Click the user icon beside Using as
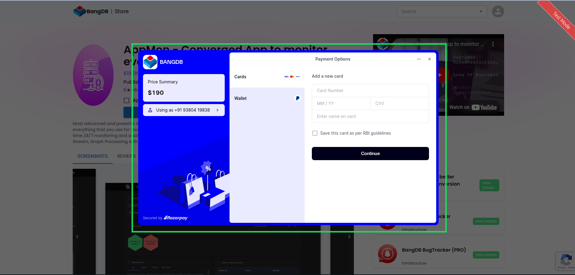Image resolution: width=575 pixels, height=275 pixels. coord(150,110)
